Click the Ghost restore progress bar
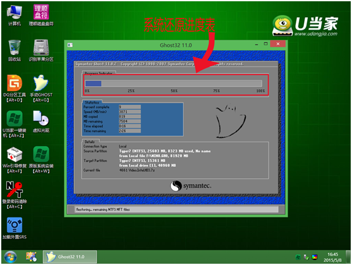Screen dimensions: 352x265 [174, 83]
